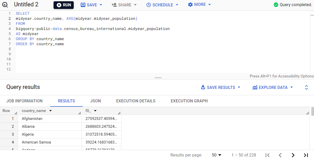This screenshot has width=314, height=159.
Task: Open the SAVE dropdown menu
Action: pos(92,5)
